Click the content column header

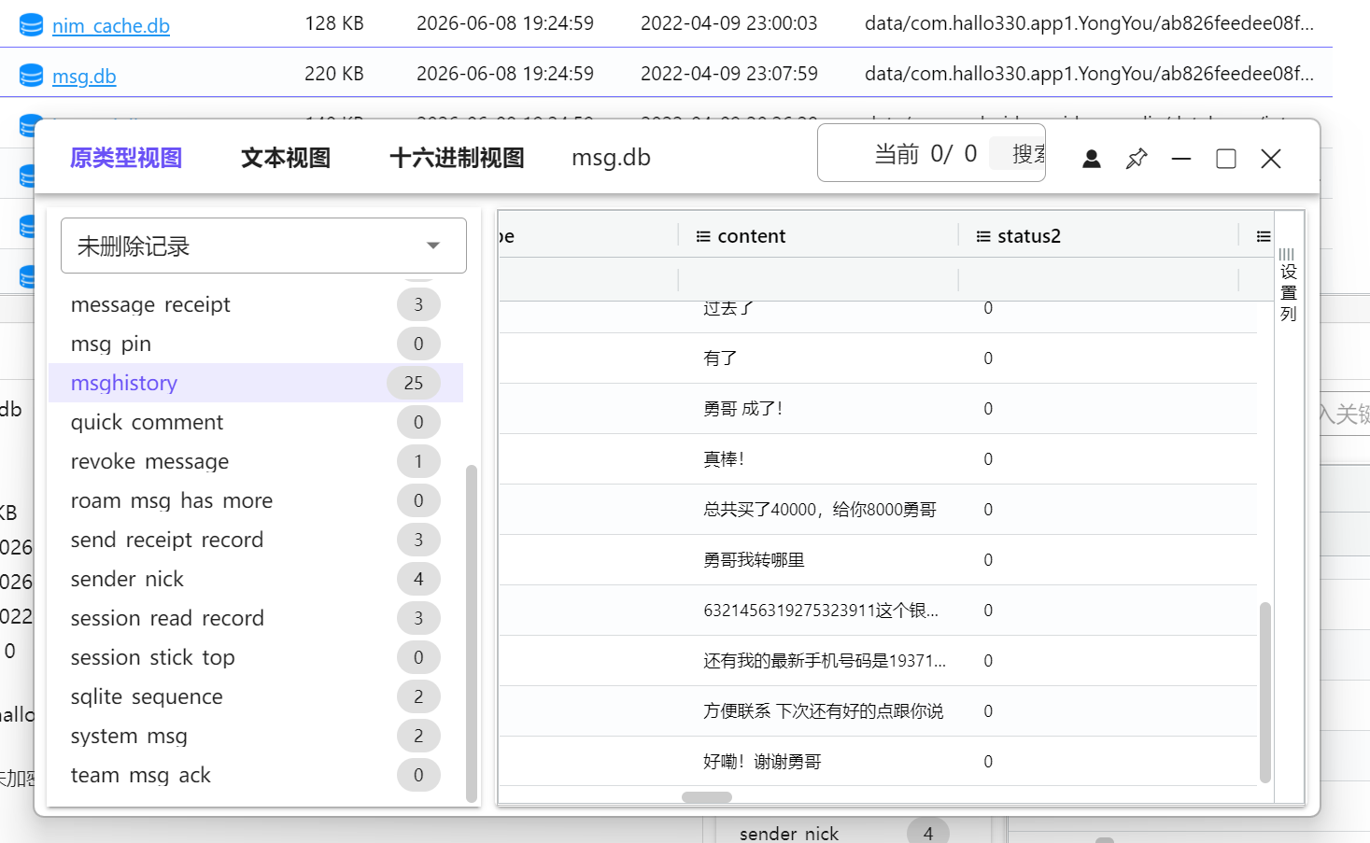pos(818,236)
